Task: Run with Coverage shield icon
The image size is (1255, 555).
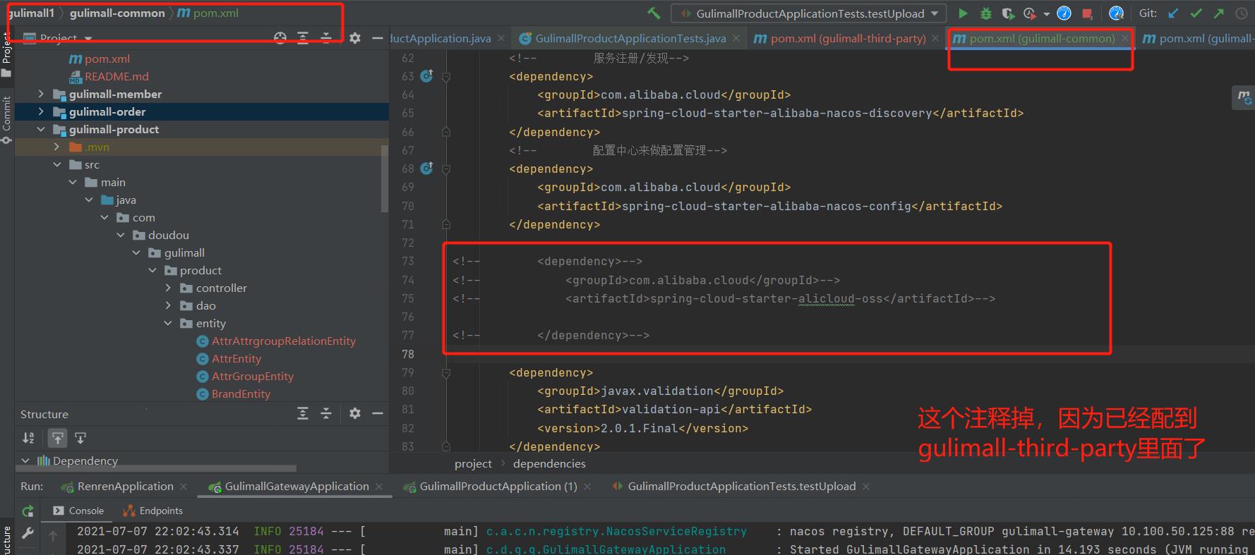Action: 1008,13
